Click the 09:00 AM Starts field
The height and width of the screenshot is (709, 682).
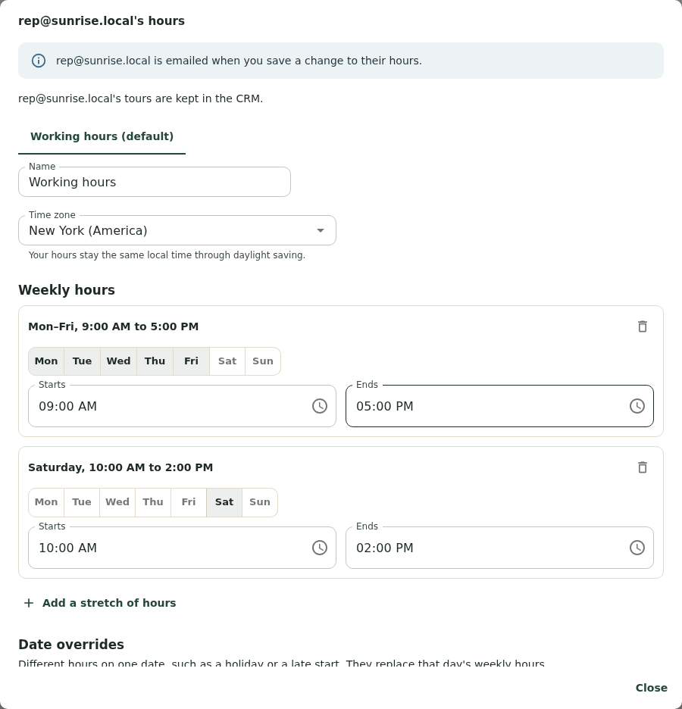pyautogui.click(x=182, y=406)
